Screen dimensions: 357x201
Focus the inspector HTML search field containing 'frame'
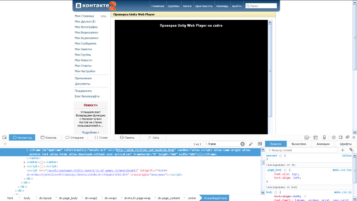coord(224,144)
